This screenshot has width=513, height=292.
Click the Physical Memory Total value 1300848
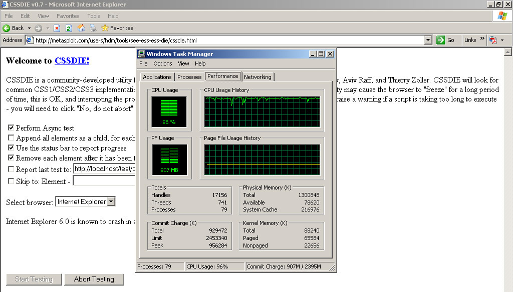[309, 195]
